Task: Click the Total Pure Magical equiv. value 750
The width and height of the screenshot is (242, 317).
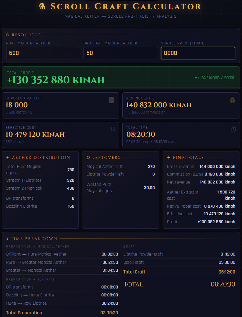Action: point(71,170)
